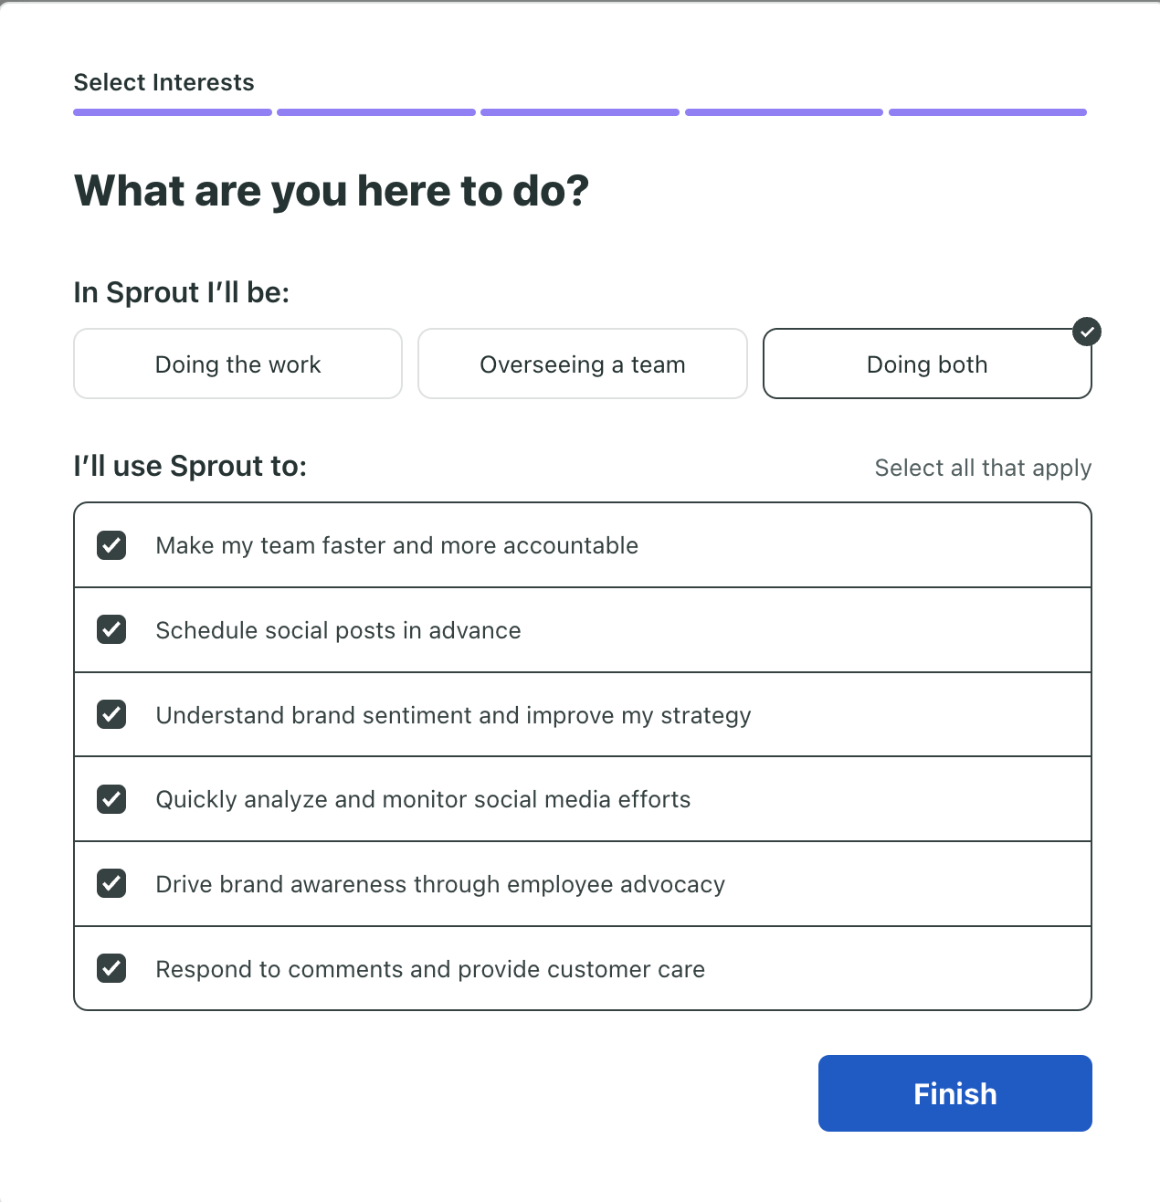
Task: Deselect the "Doing both" option
Action: pyautogui.click(x=926, y=364)
